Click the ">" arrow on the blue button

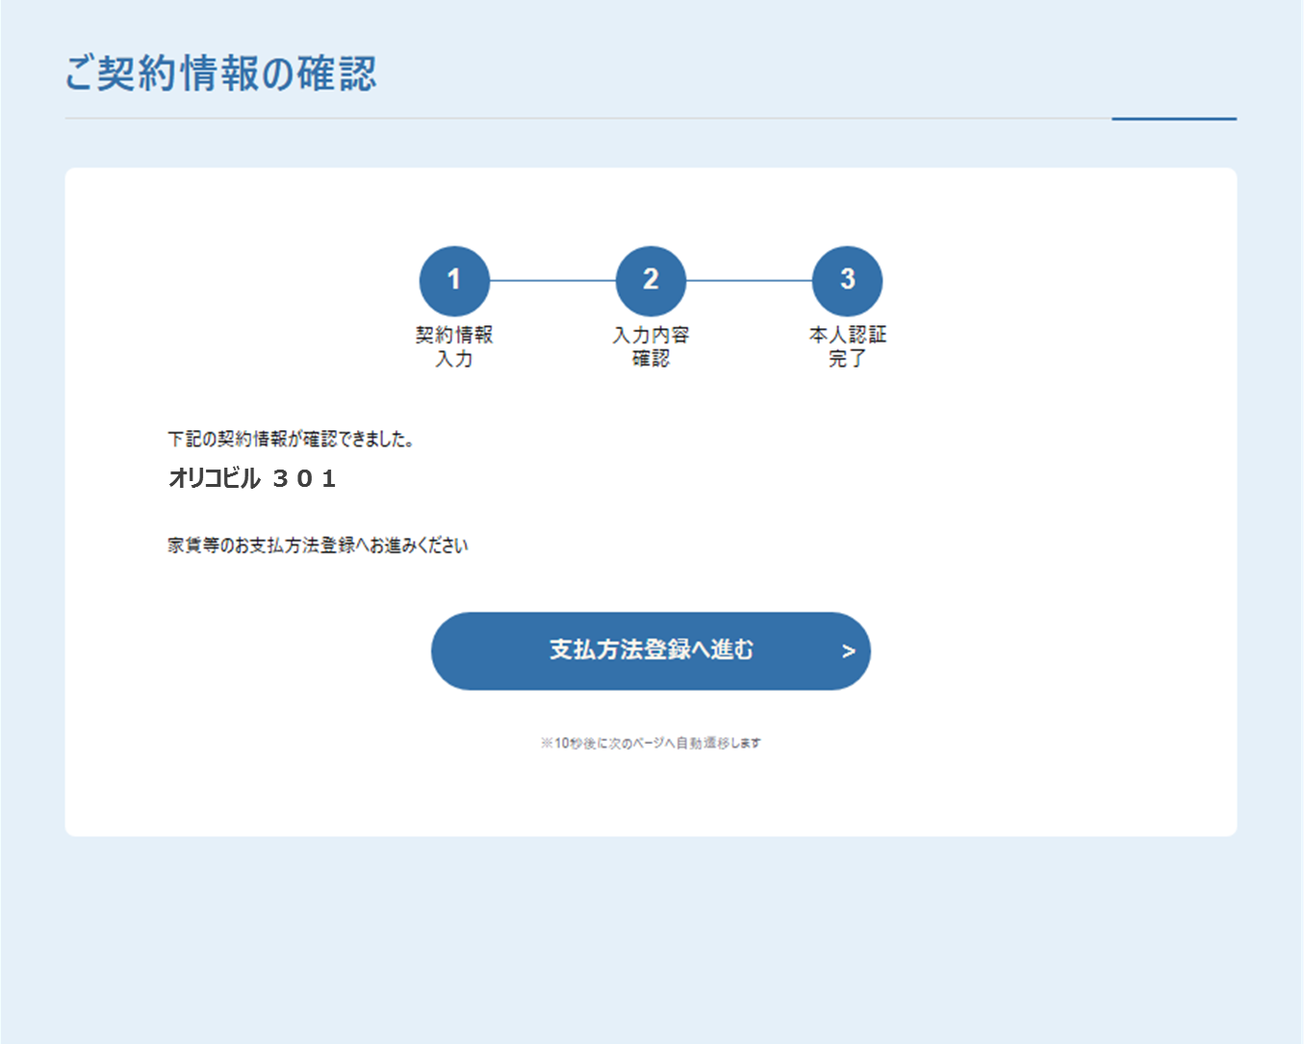pos(848,651)
